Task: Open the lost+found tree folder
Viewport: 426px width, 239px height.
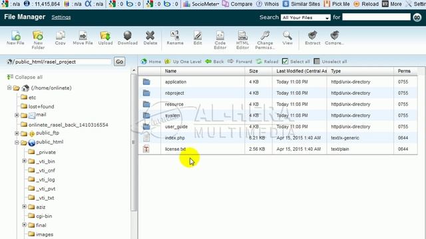Action: click(37, 106)
